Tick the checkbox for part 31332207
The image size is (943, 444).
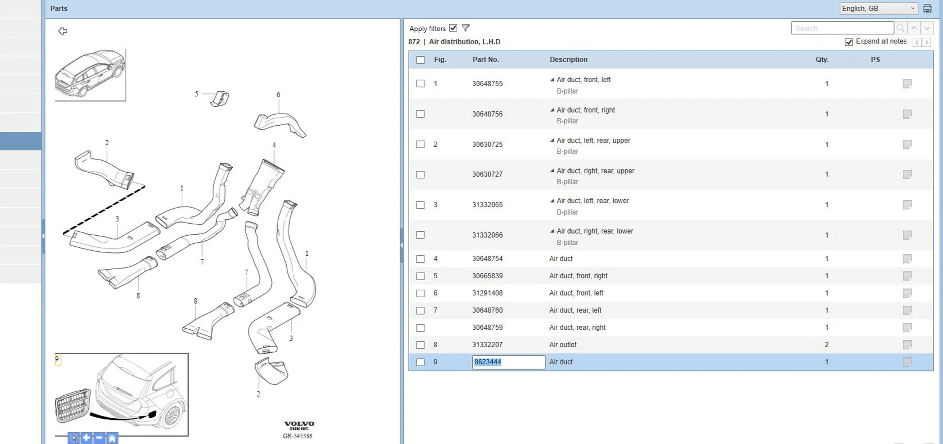click(420, 345)
